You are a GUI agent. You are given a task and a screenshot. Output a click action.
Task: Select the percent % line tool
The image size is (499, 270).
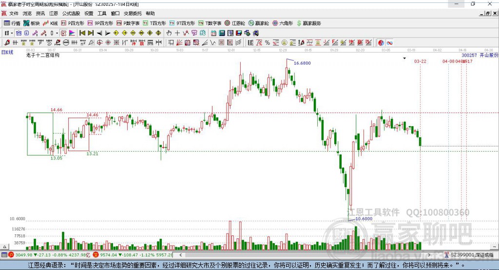pyautogui.click(x=268, y=42)
